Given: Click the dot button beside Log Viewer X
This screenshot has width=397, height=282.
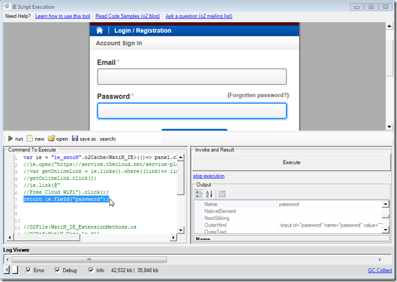Looking at the screenshot, I should [x=15, y=270].
